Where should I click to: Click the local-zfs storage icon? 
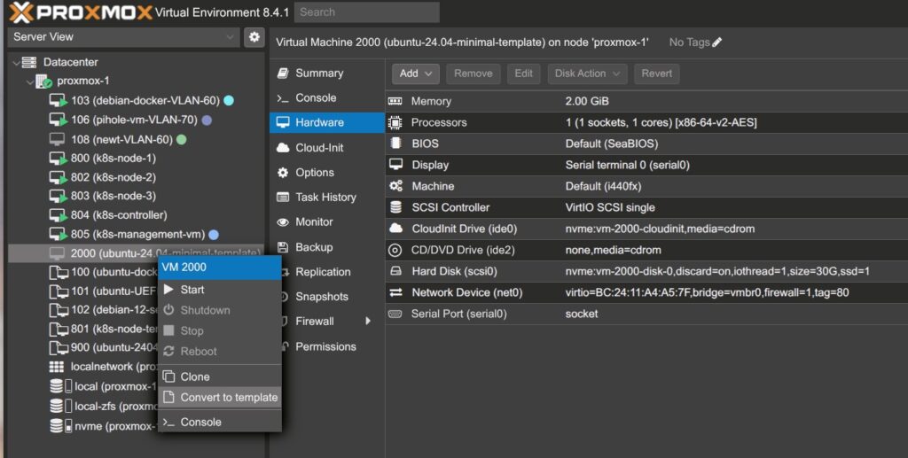(x=61, y=406)
